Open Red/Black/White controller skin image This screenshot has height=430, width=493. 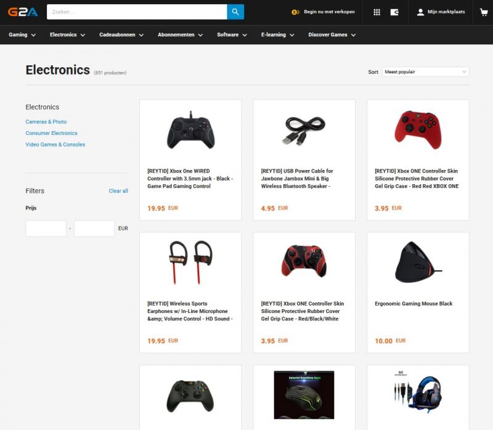point(304,261)
